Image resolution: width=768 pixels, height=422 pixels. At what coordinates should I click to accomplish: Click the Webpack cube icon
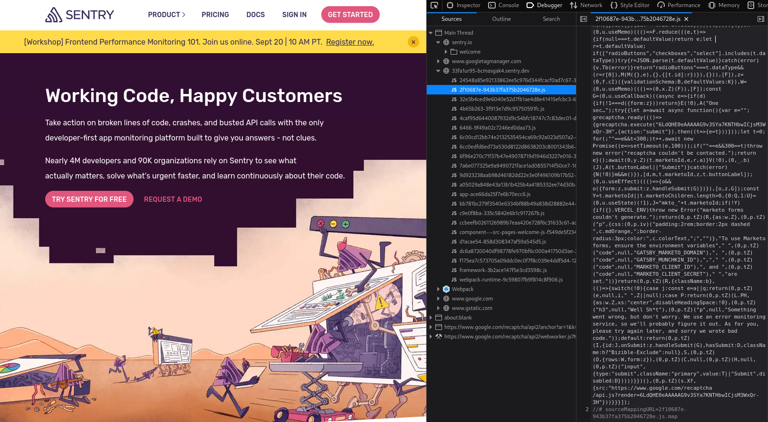tap(446, 289)
